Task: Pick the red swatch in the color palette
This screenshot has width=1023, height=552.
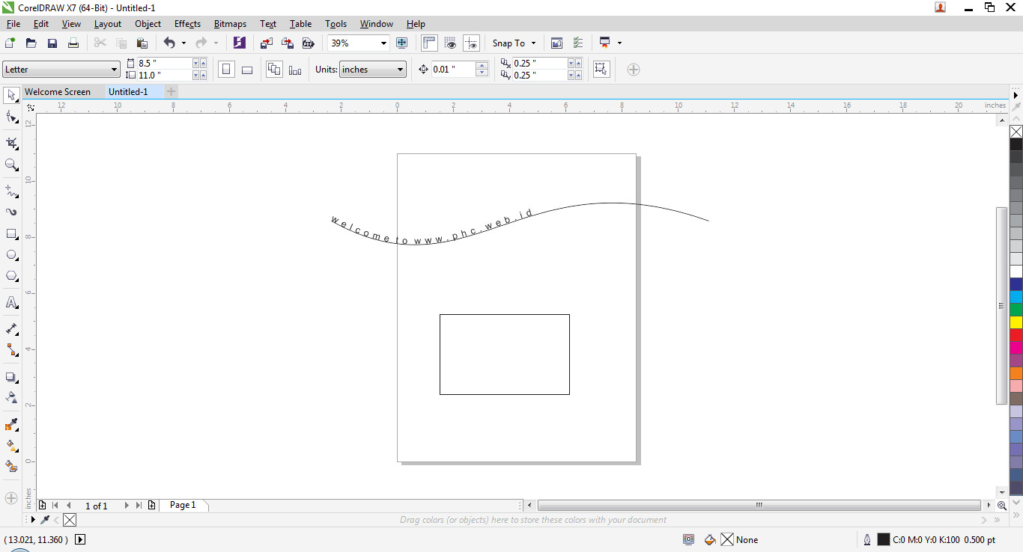Action: point(1016,335)
